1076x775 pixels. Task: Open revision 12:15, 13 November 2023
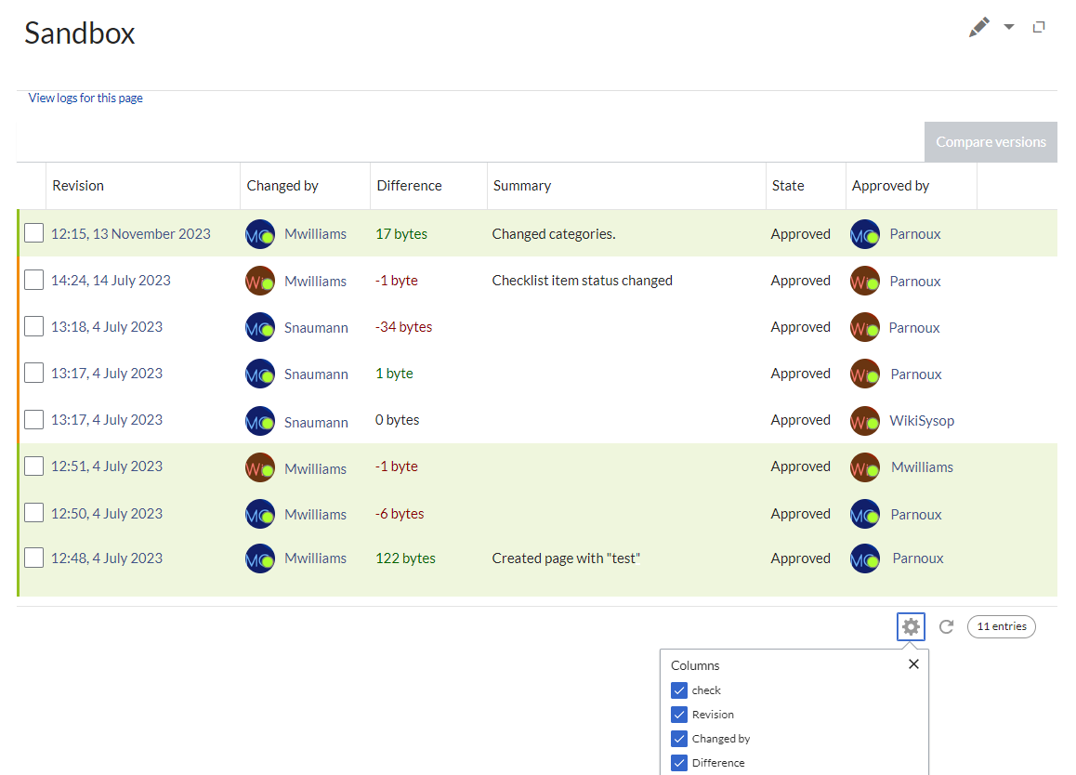(x=130, y=234)
